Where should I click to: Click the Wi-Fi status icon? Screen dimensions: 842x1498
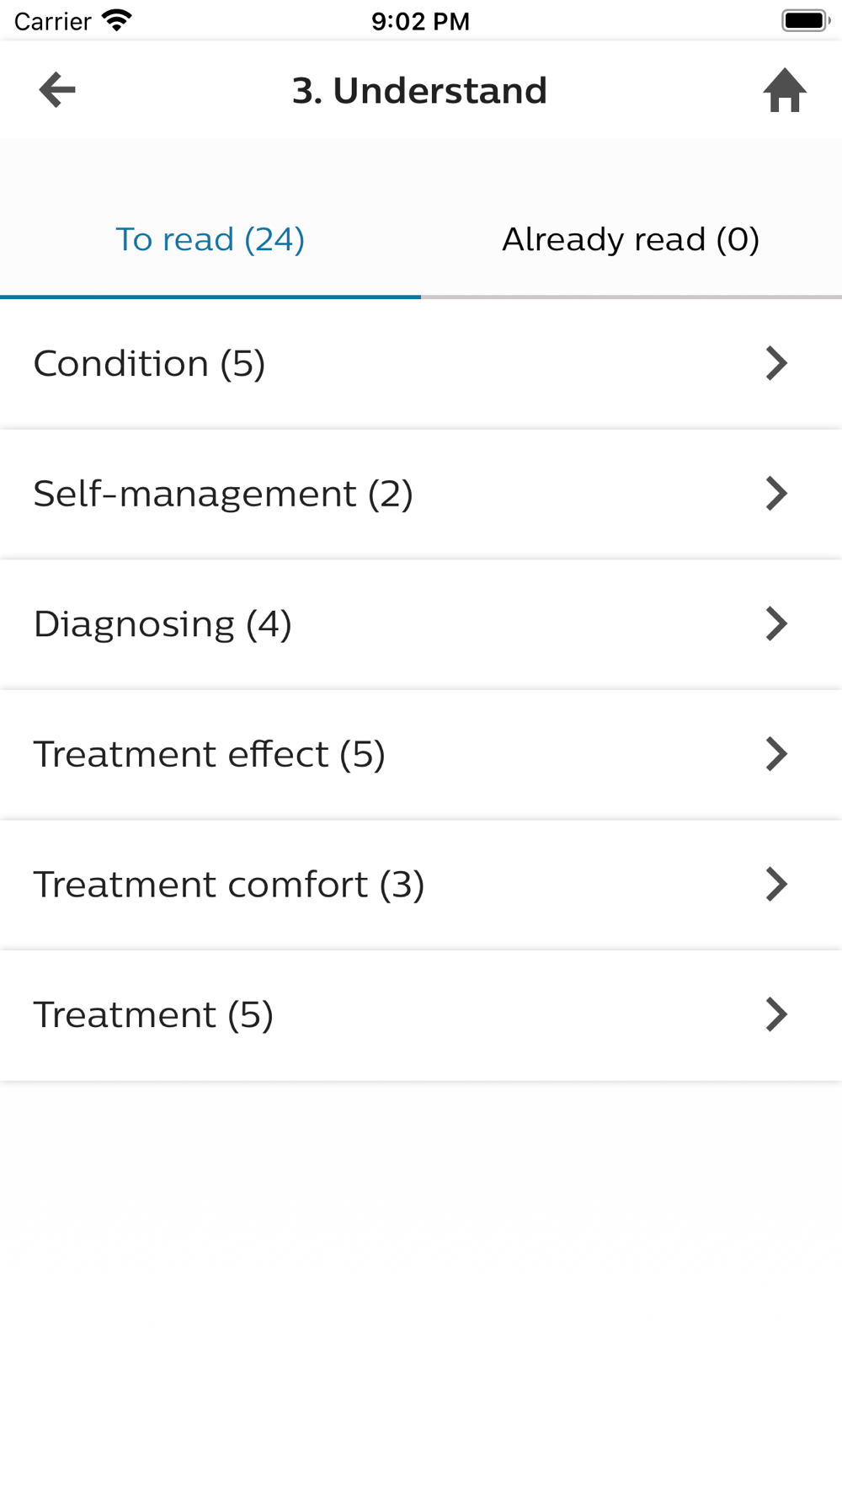pyautogui.click(x=117, y=20)
